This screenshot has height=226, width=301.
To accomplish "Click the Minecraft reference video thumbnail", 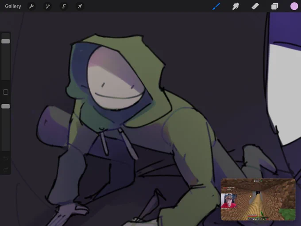I will click(258, 199).
